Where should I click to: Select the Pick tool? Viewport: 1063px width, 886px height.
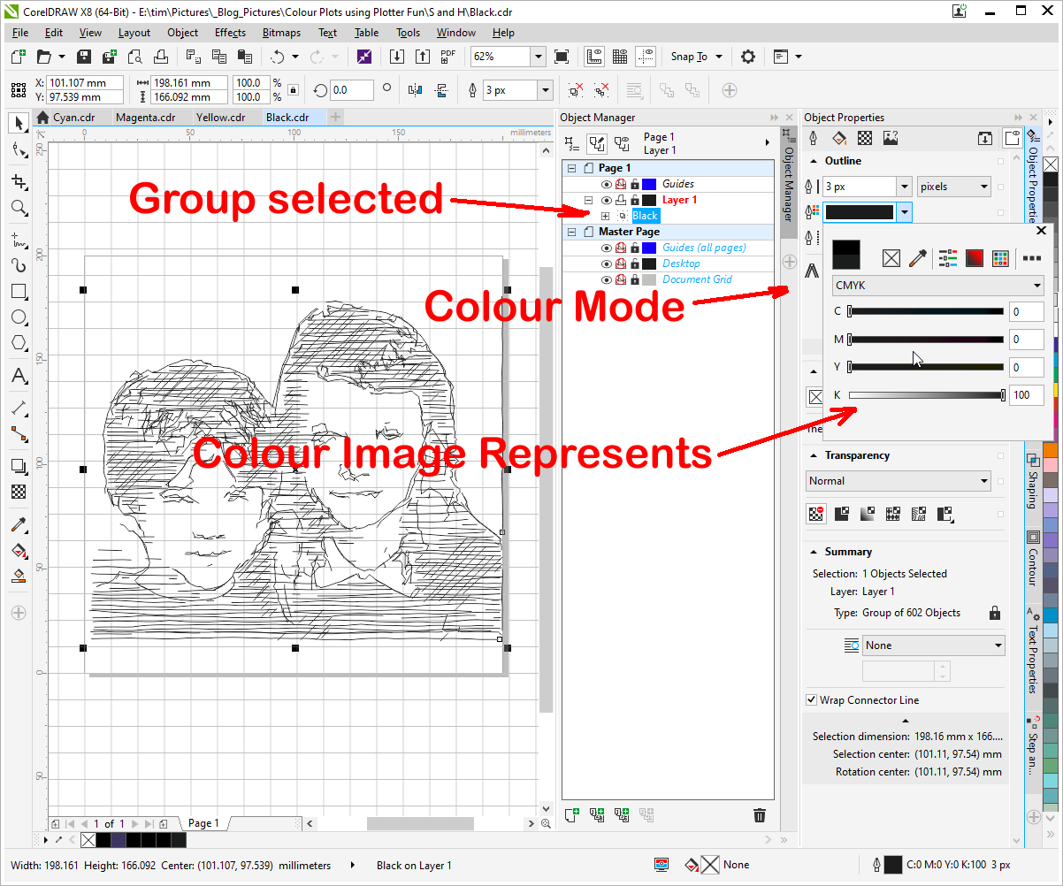(x=18, y=123)
